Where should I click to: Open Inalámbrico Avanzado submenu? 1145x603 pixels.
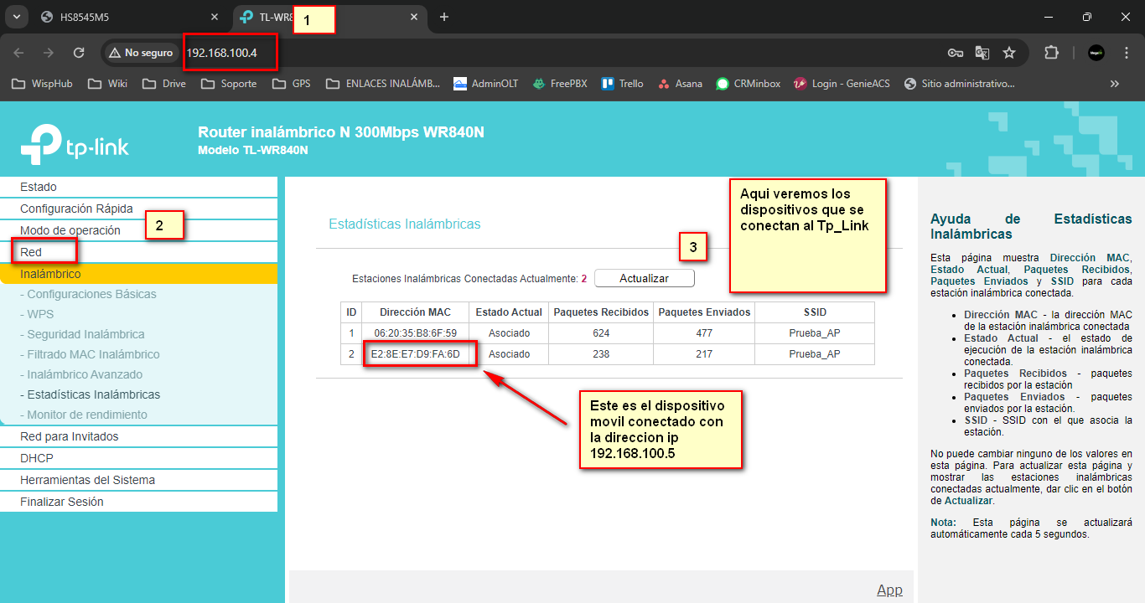click(x=81, y=374)
